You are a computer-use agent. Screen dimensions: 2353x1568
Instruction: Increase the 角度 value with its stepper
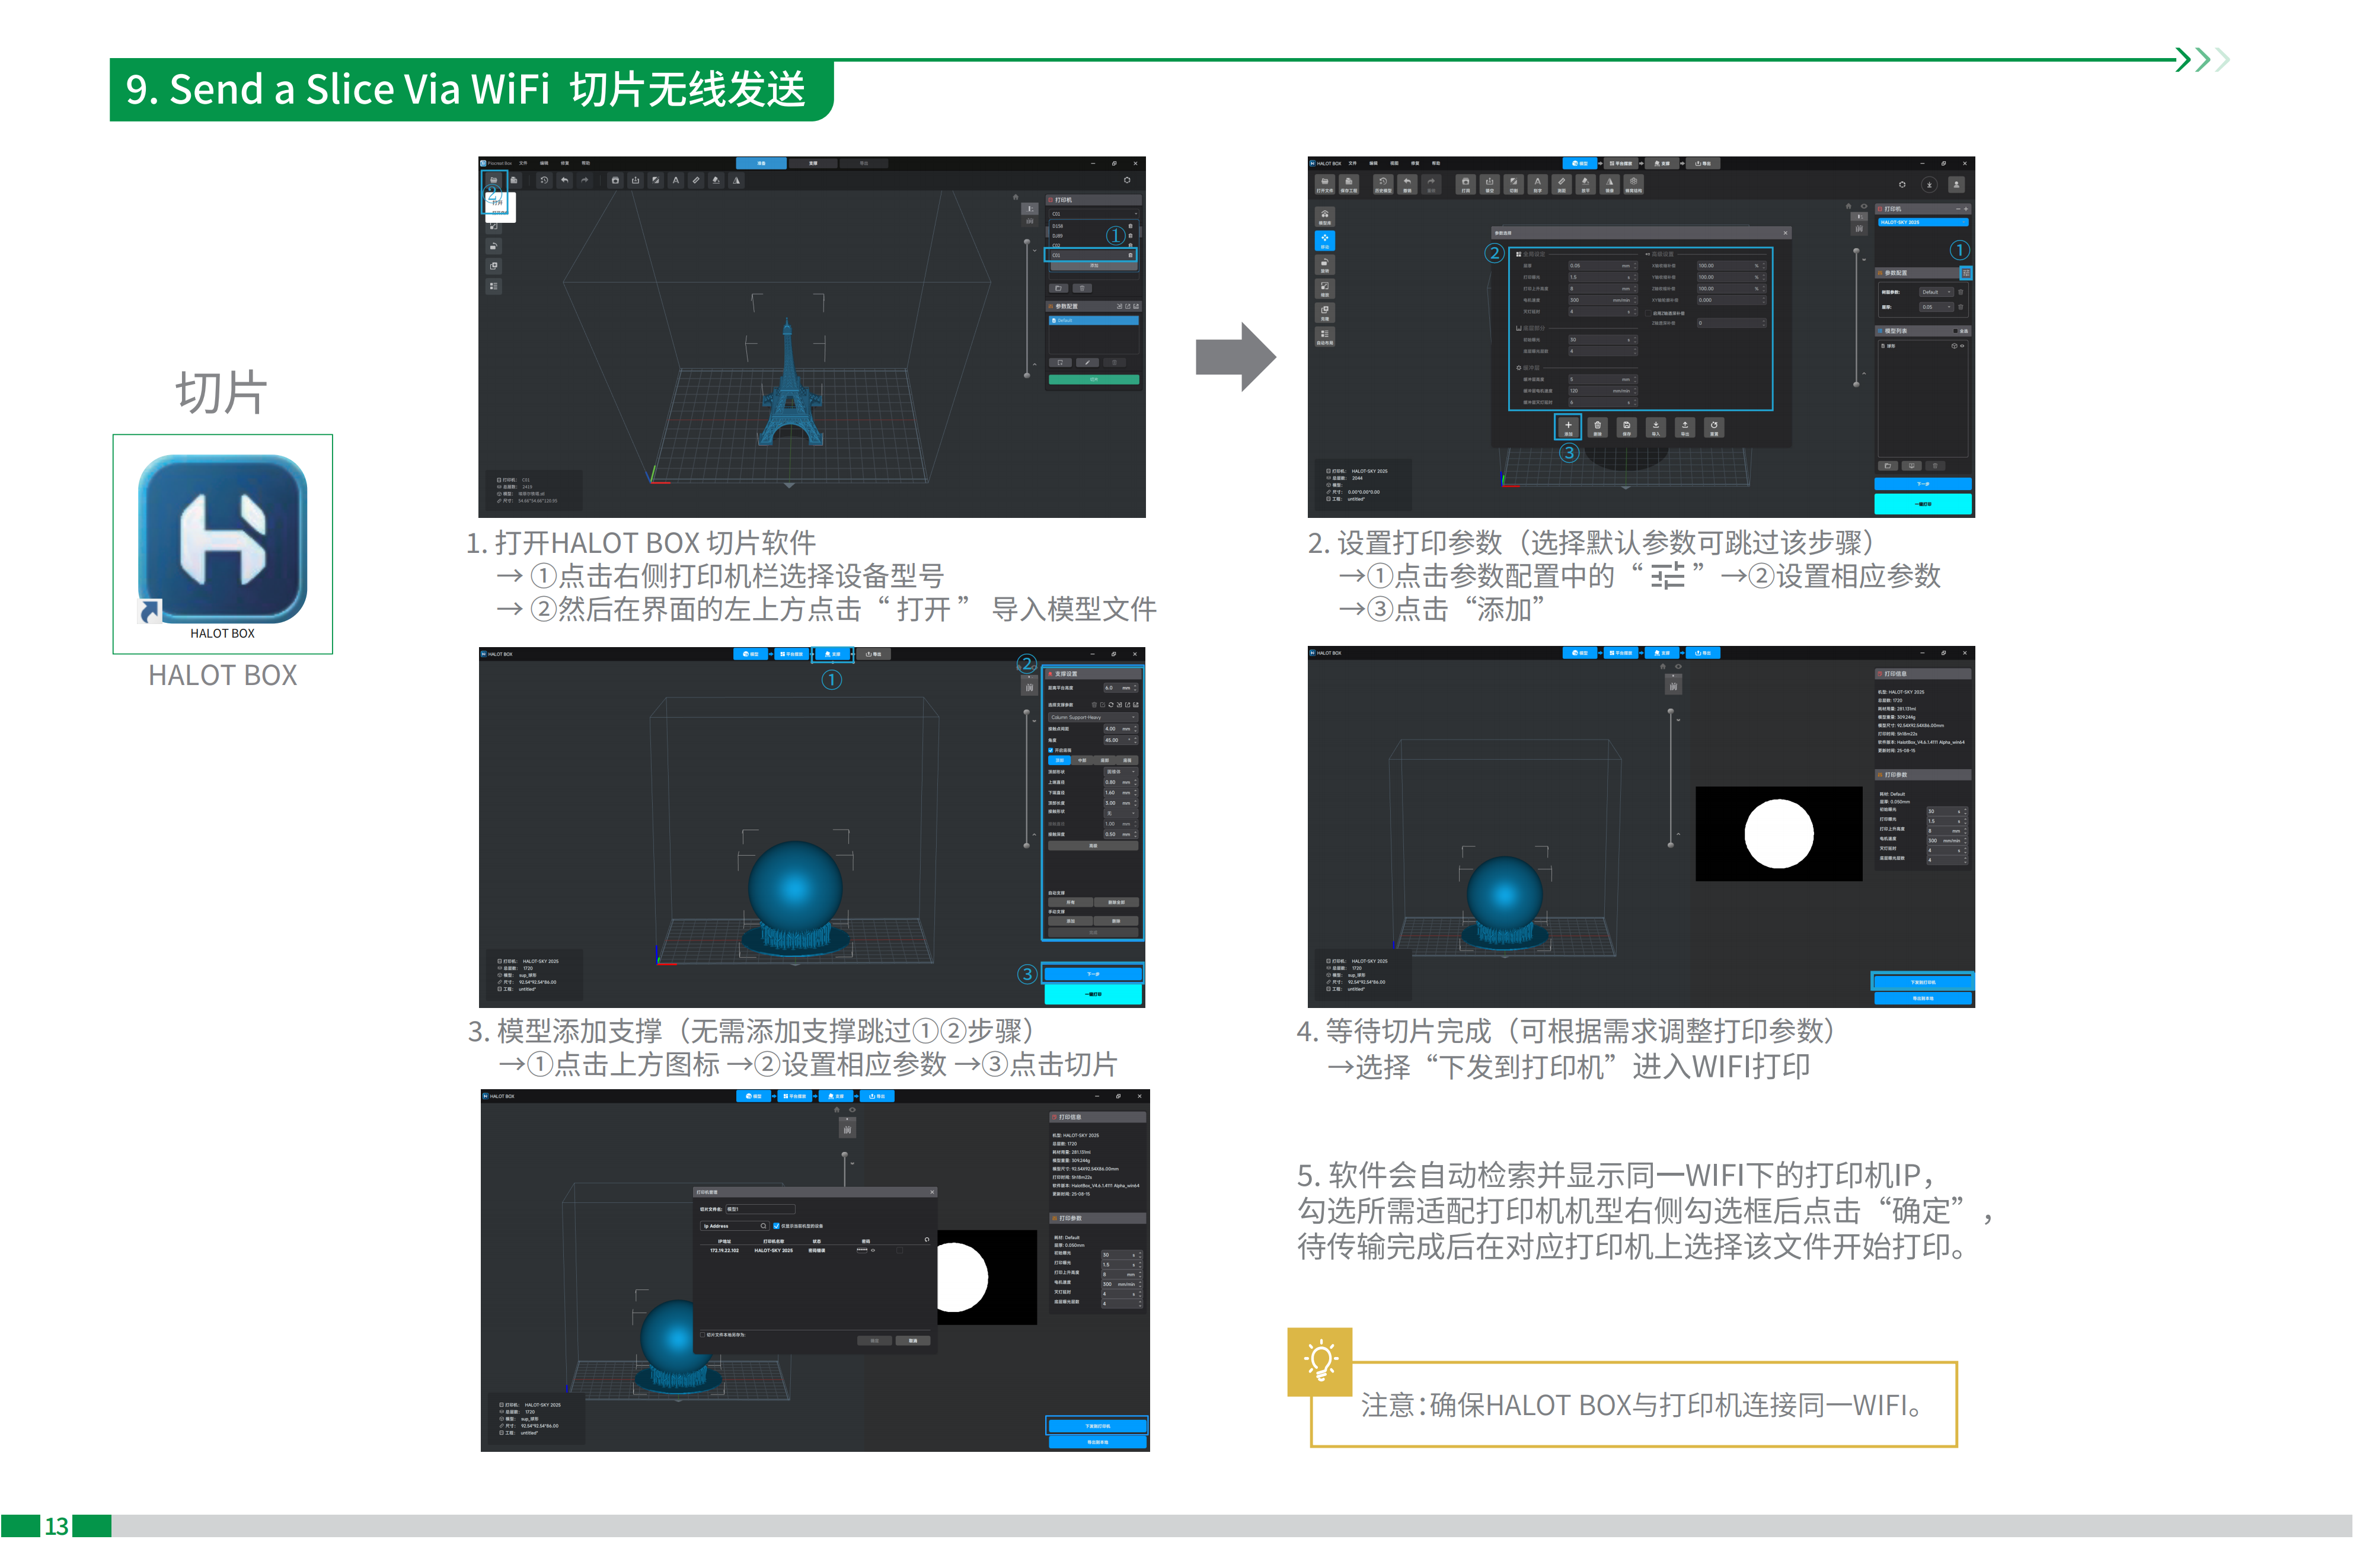pos(1135,739)
